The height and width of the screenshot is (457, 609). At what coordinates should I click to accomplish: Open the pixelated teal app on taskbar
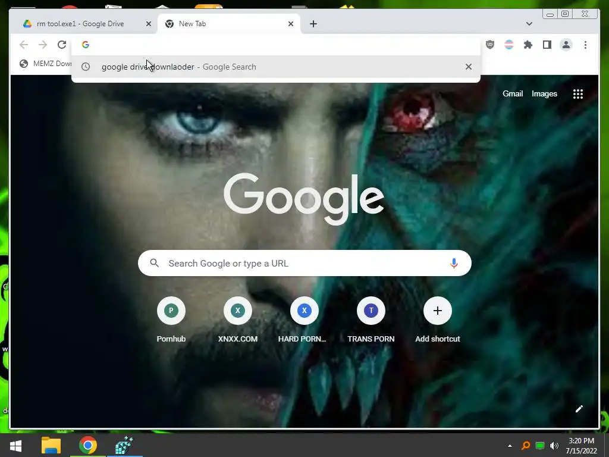point(125,445)
